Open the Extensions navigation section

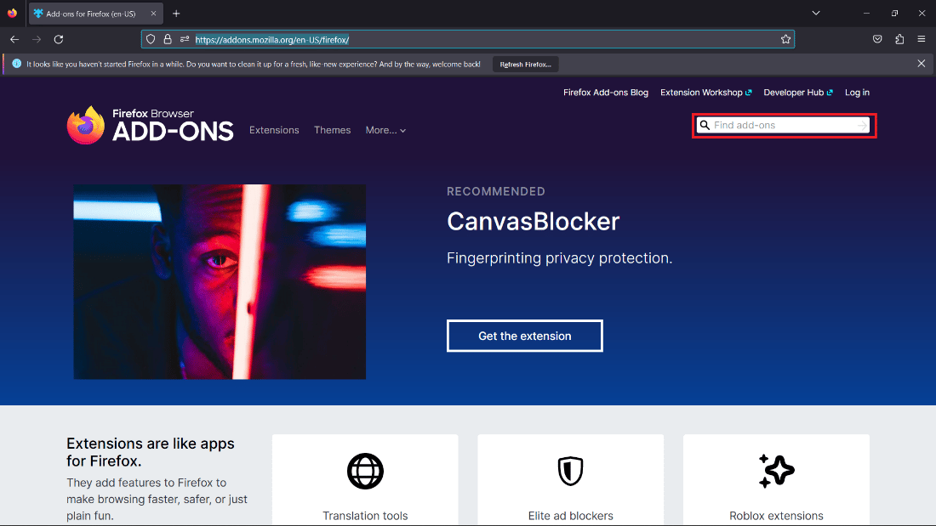click(274, 130)
